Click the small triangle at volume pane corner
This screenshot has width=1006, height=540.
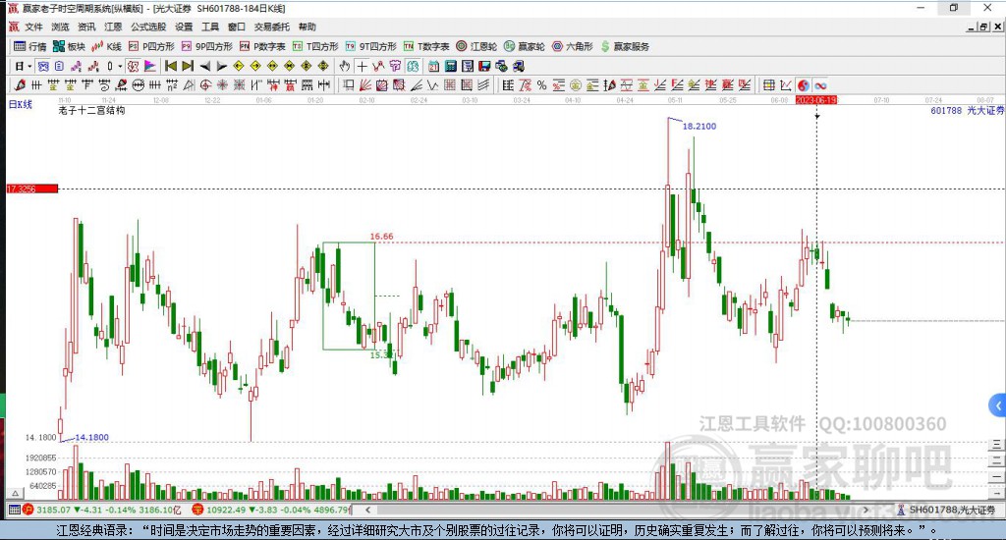point(16,493)
